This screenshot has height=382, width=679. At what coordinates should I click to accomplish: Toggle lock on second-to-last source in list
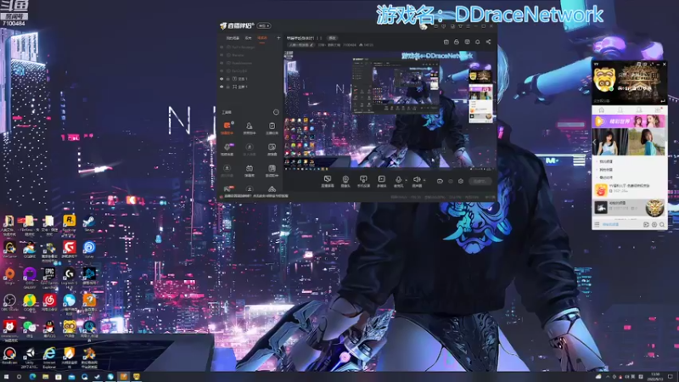(228, 79)
